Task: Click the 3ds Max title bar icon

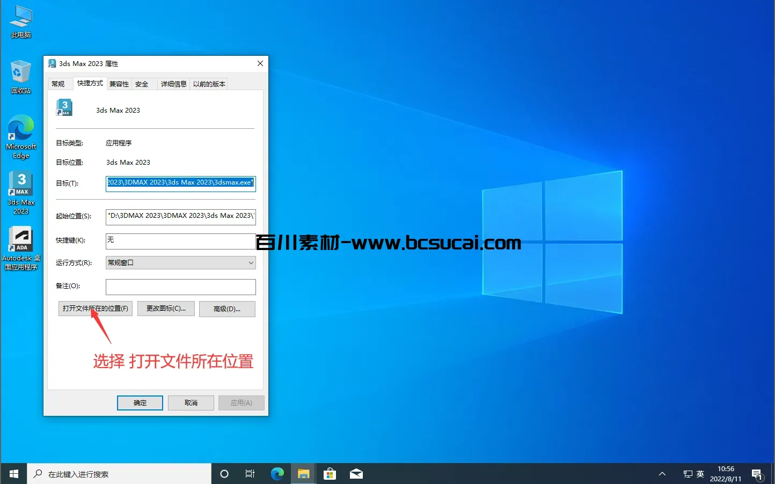Action: 52,63
